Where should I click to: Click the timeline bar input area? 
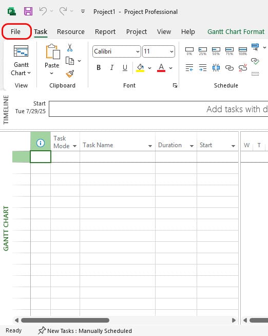pyautogui.click(x=158, y=109)
